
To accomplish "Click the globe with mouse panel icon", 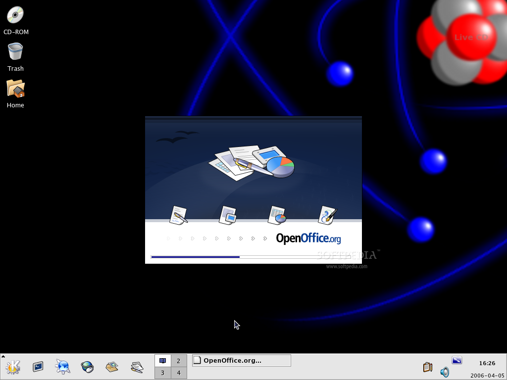I will (87, 367).
